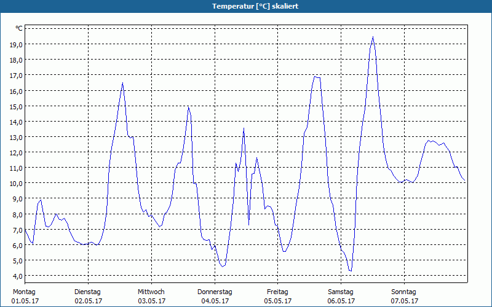Viewport: 492px width, 307px height.
Task: Click the 18,0 y-axis value
Action: 16,60
